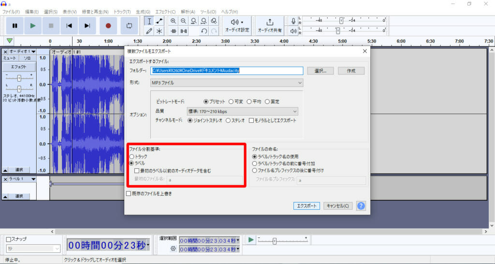Select ラベル/トラック名の前に番号付加 option
The image size is (495, 264).
(283, 163)
